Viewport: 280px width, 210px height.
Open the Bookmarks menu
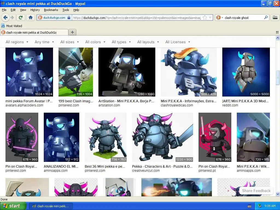(x=51, y=10)
